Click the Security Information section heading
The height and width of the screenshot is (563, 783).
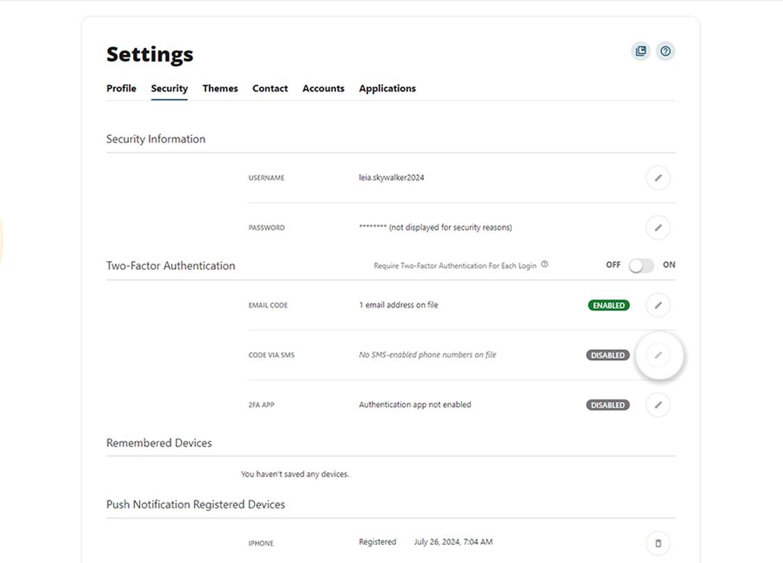tap(156, 139)
